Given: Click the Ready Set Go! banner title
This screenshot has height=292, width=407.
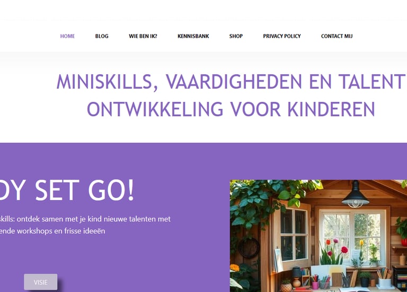Looking at the screenshot, I should (x=67, y=190).
